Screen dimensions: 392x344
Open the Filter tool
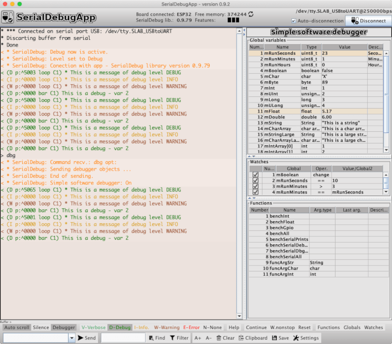179,337
